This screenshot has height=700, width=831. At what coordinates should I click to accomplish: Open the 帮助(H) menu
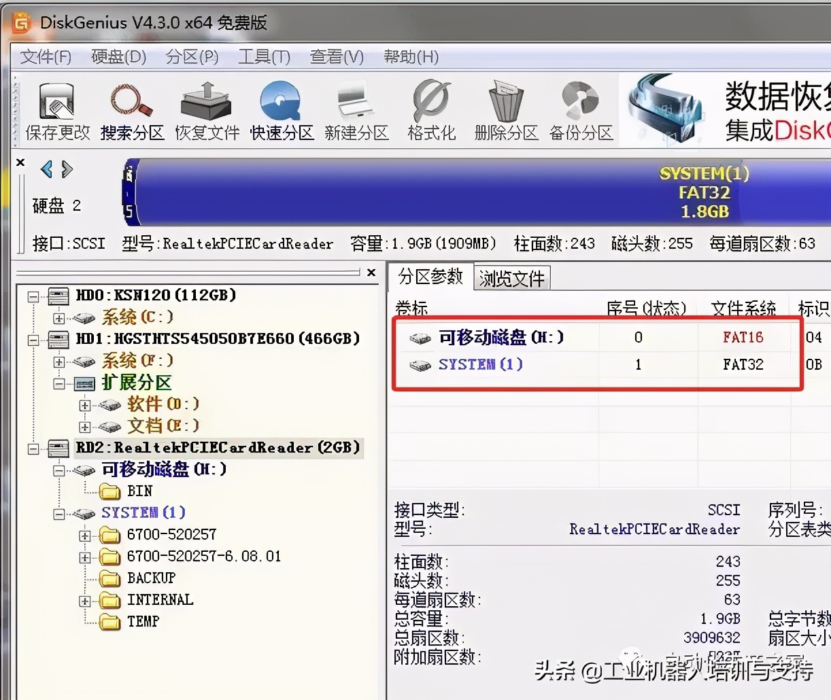[411, 56]
